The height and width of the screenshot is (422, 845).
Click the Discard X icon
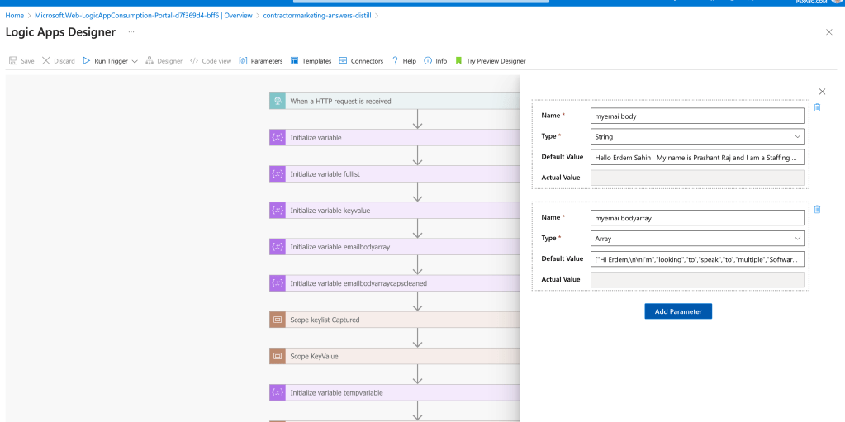point(46,61)
